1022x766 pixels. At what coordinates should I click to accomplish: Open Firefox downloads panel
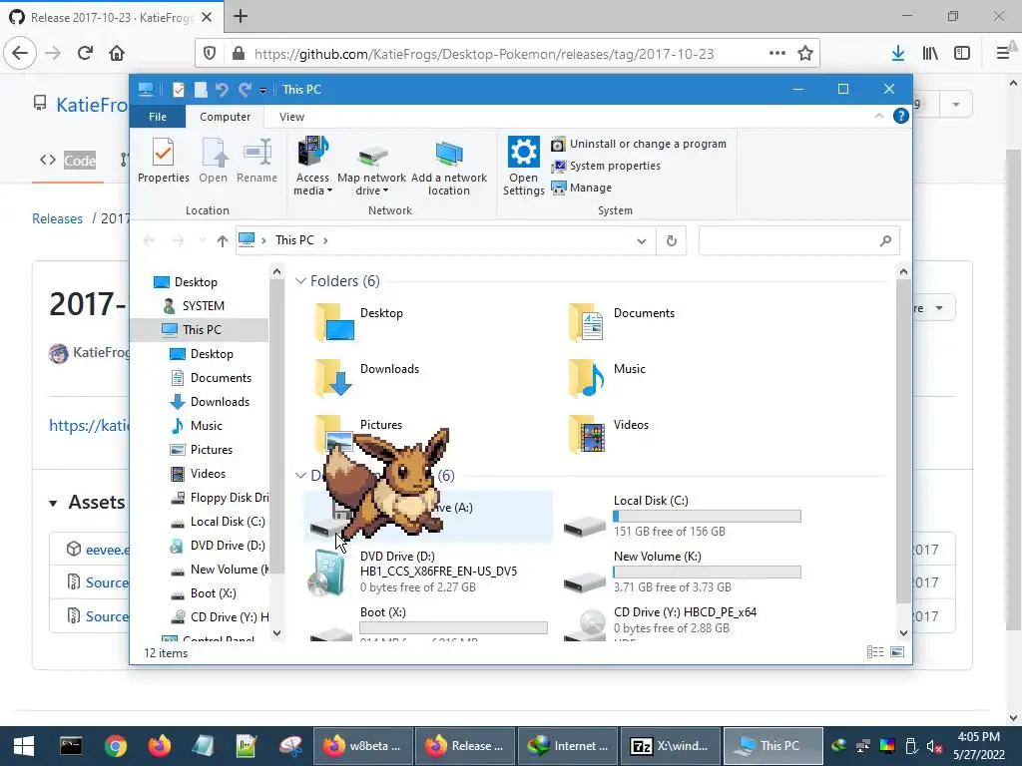(898, 54)
